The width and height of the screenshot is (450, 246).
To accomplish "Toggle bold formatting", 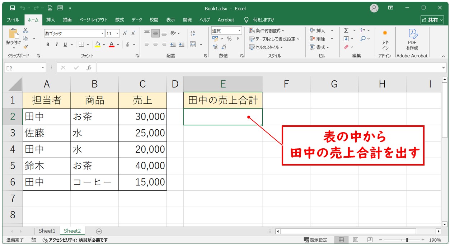I will tap(48, 45).
